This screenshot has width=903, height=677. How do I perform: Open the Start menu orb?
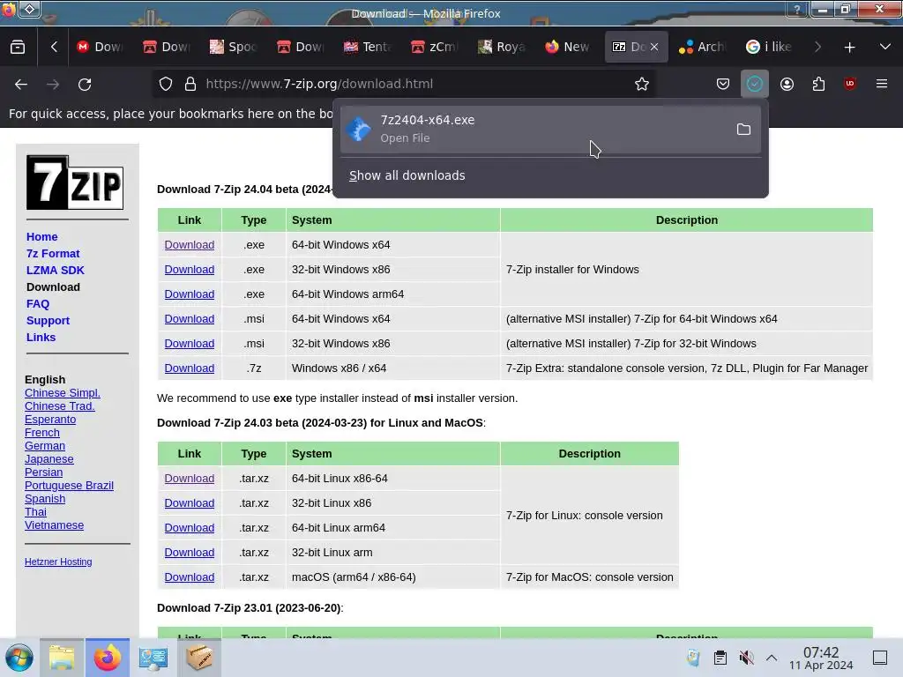pyautogui.click(x=19, y=658)
